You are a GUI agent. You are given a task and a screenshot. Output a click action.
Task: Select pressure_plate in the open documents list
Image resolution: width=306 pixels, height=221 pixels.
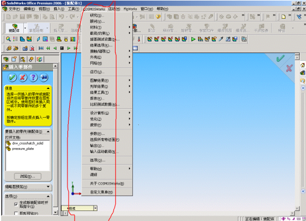[x=23, y=149]
